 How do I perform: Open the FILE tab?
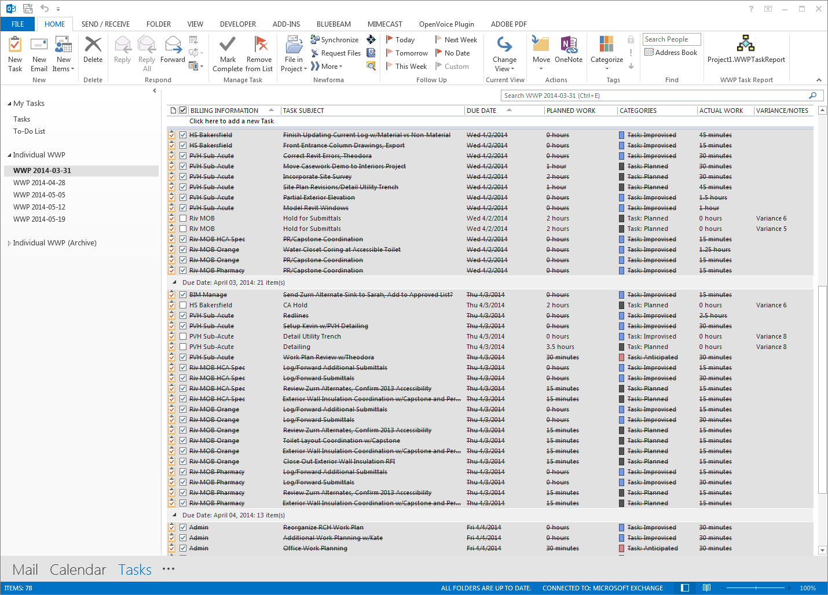point(18,24)
